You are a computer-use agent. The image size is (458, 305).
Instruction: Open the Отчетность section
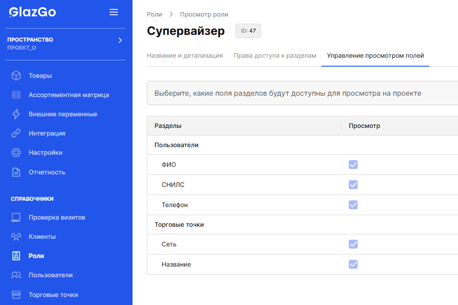point(47,172)
